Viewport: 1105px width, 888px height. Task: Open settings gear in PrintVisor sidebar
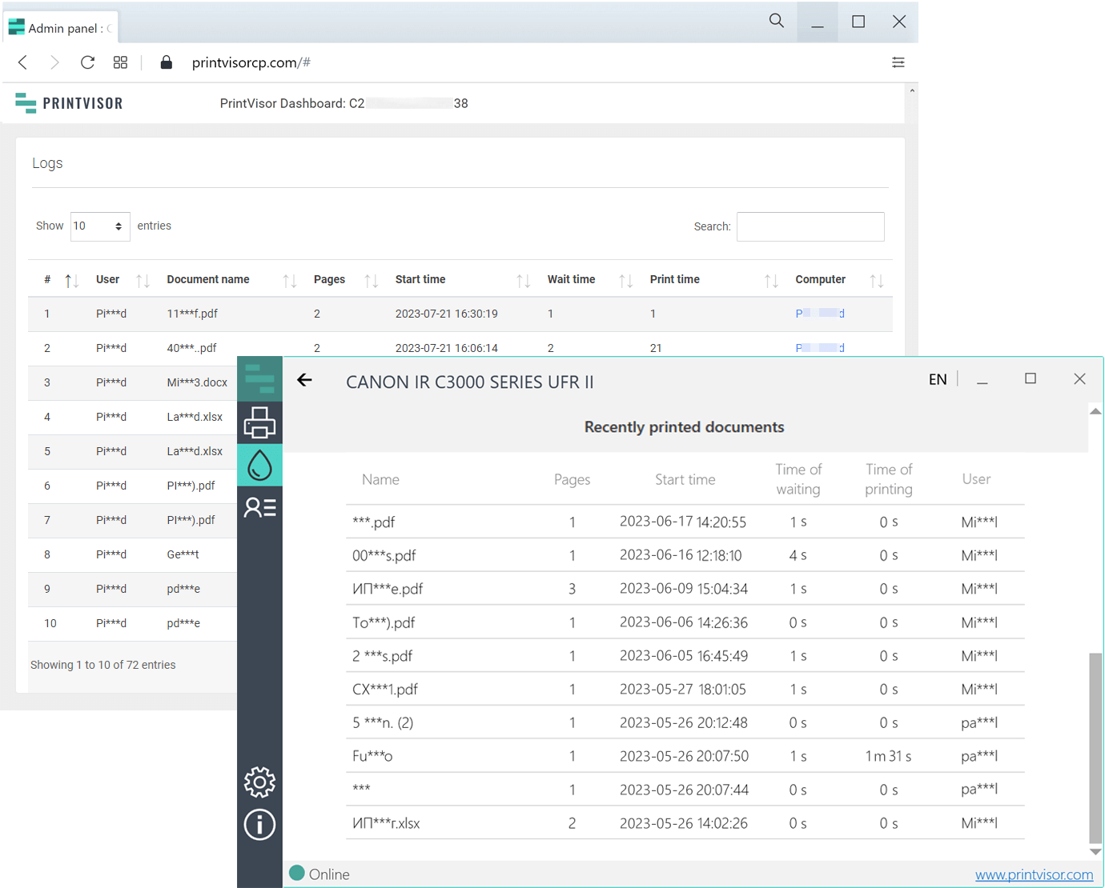tap(259, 782)
